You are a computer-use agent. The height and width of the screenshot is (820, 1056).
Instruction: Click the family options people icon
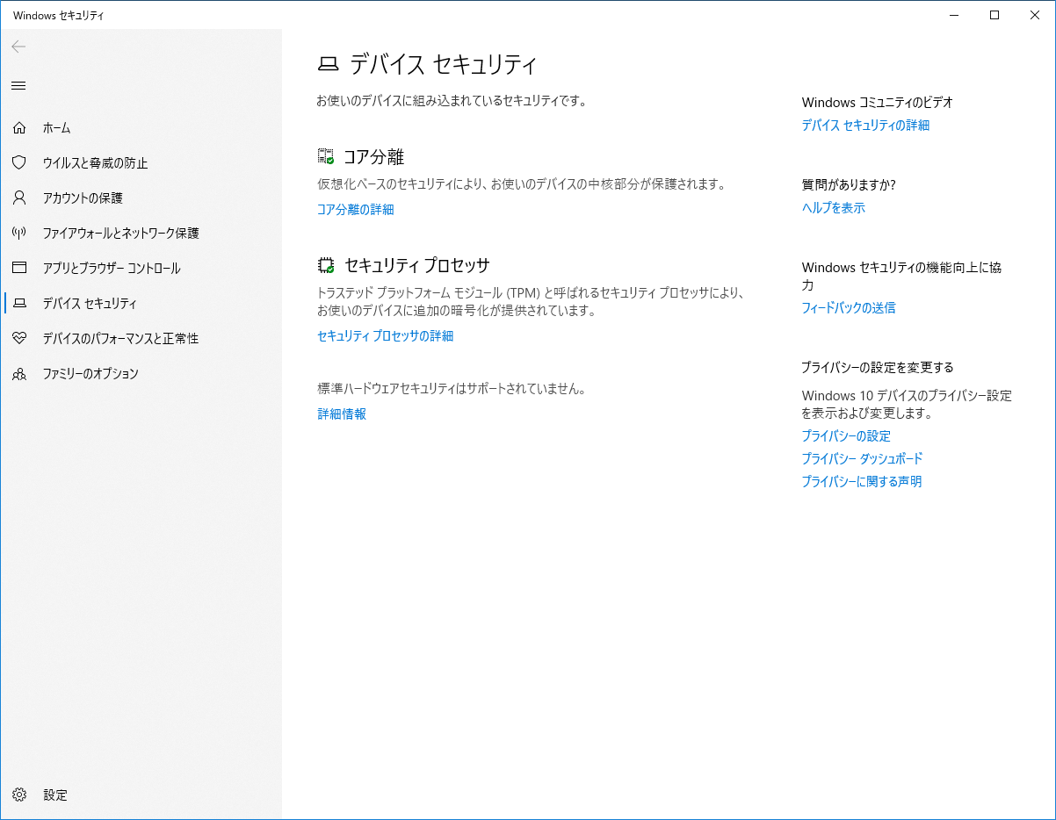[19, 374]
